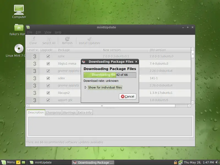Click the 2.0.0-0.1ubuntu3.1 new version cell
Screen dimensions: 220x165
(116, 56)
